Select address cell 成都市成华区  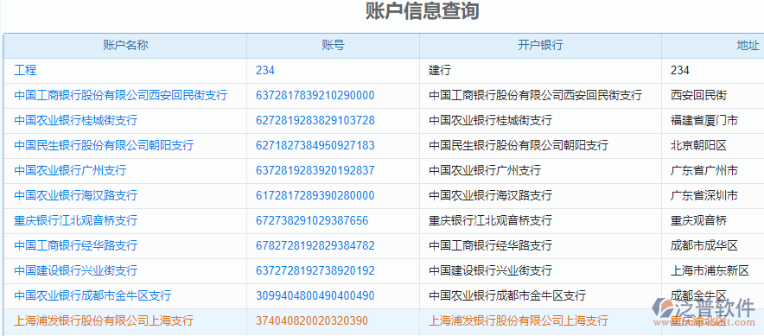[713, 245]
